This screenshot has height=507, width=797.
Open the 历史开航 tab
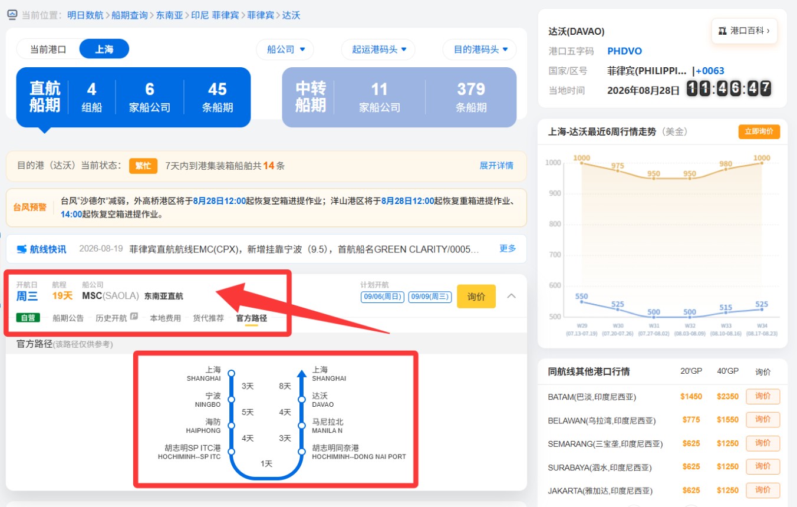click(x=111, y=318)
